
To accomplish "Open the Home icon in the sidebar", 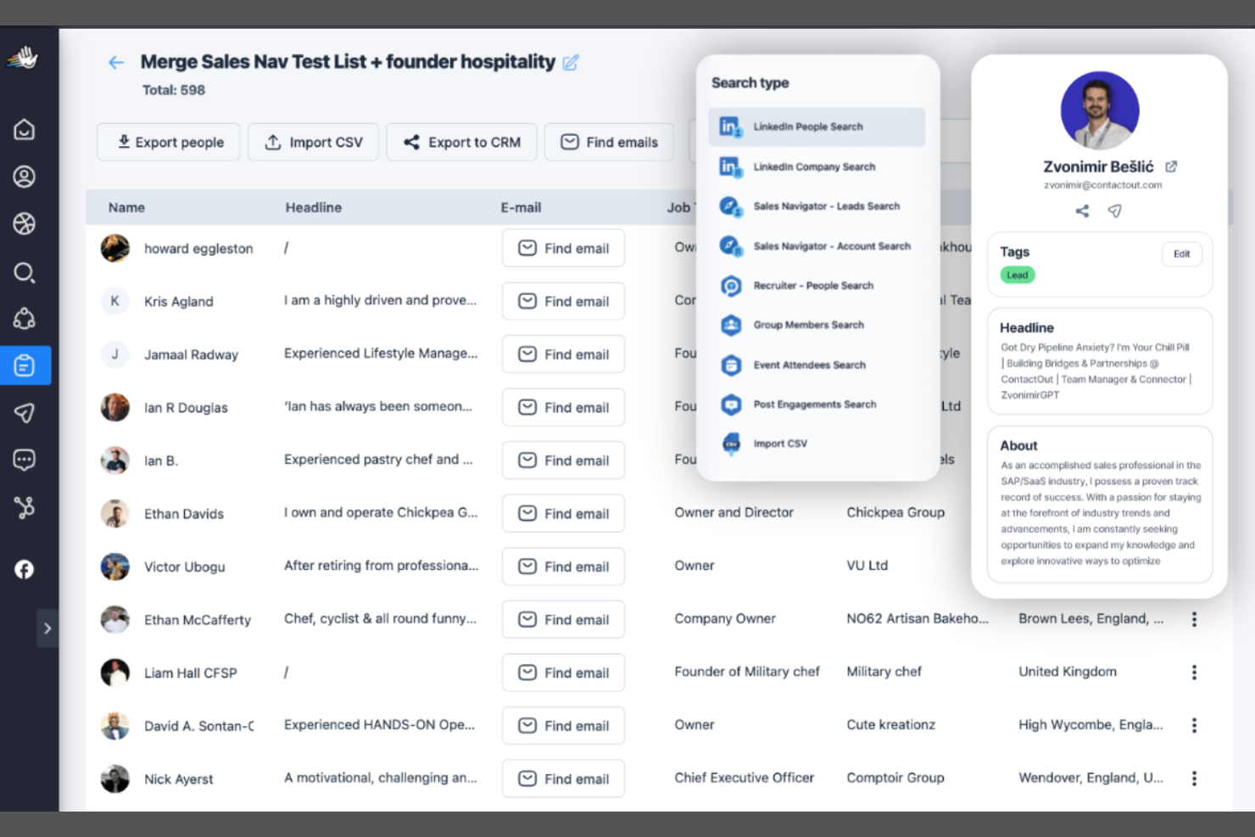I will coord(24,130).
